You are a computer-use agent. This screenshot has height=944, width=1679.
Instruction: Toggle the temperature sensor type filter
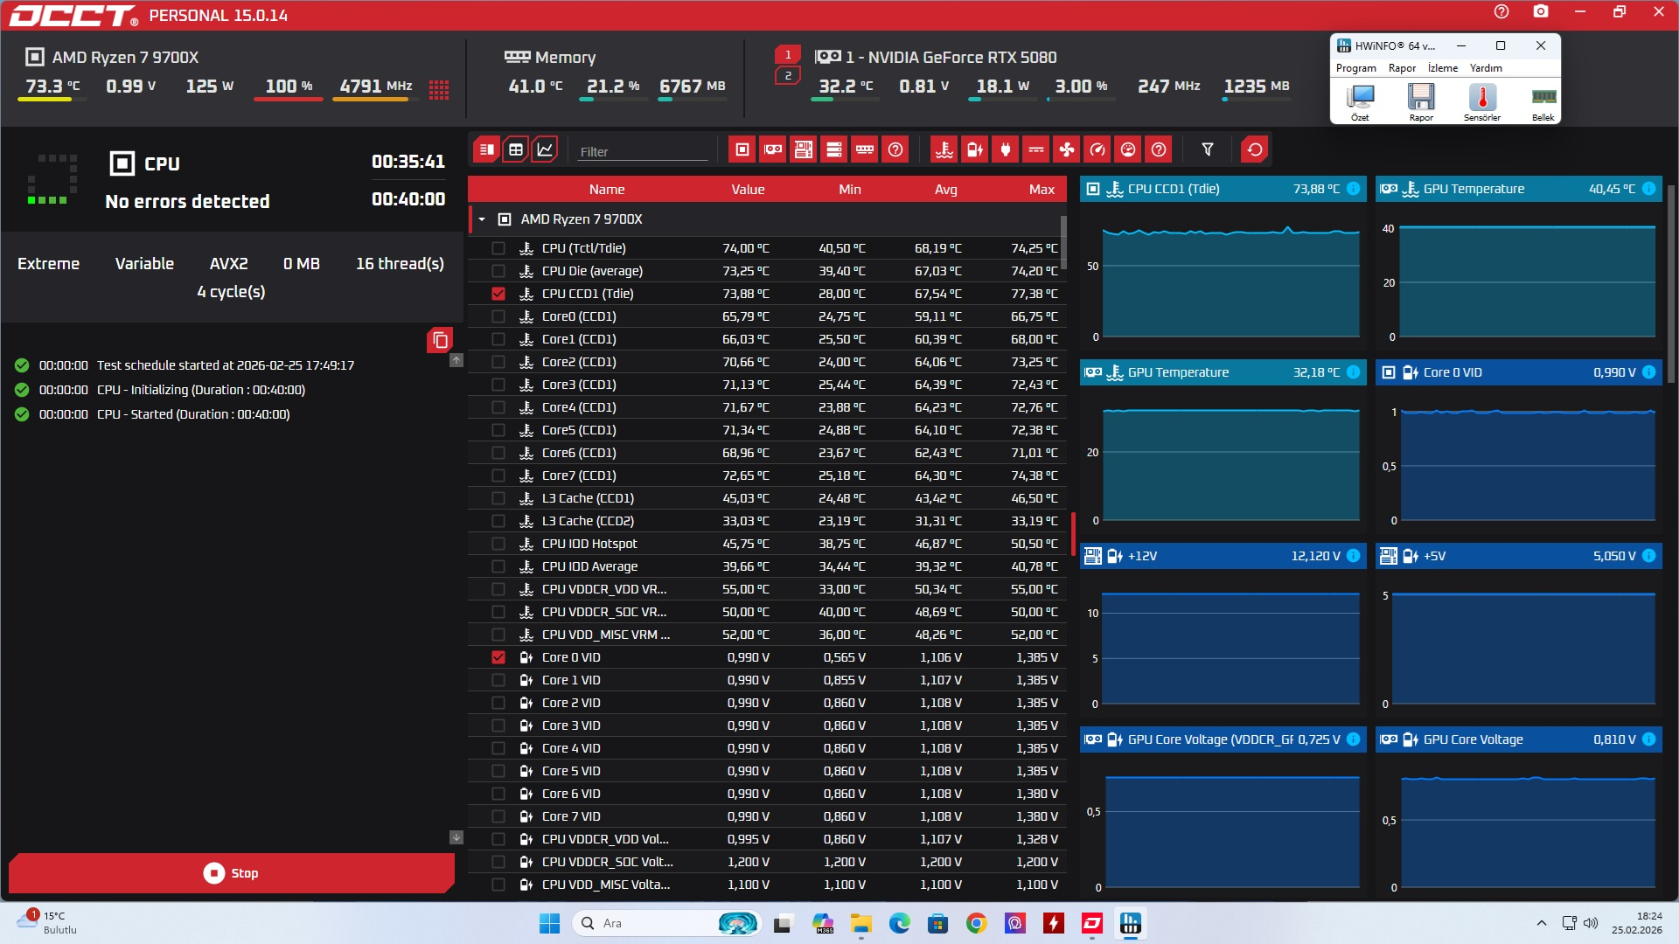pyautogui.click(x=944, y=149)
